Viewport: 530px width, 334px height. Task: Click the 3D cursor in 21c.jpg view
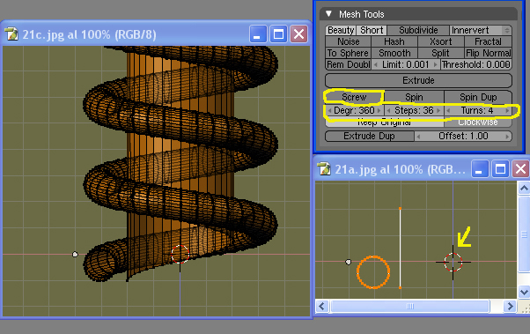[180, 254]
